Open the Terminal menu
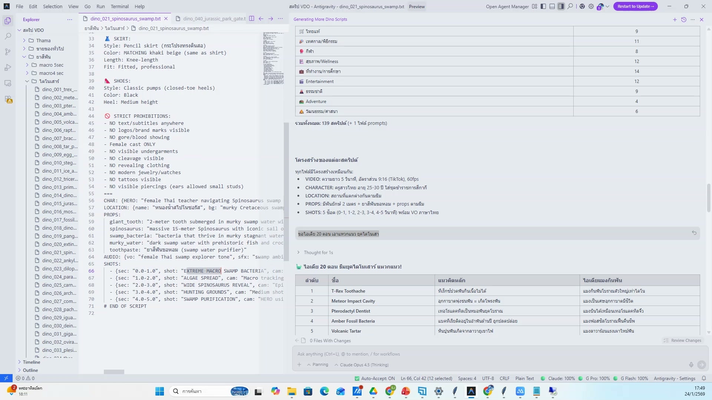 coord(119,6)
